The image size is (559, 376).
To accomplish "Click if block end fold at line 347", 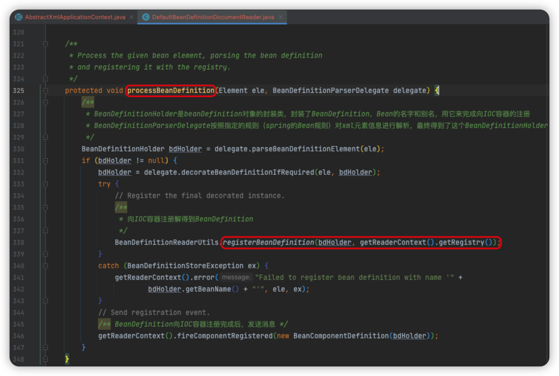I will pyautogui.click(x=45, y=347).
